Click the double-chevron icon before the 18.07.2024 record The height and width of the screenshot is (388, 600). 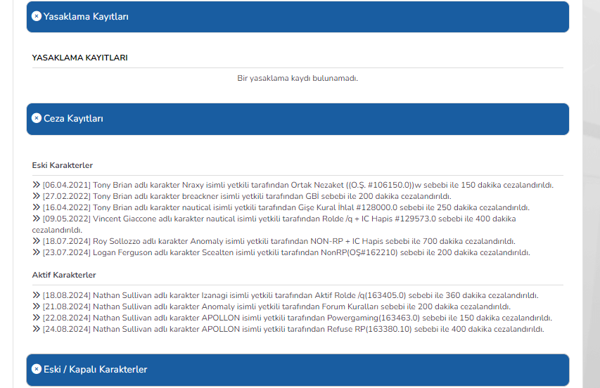point(36,241)
